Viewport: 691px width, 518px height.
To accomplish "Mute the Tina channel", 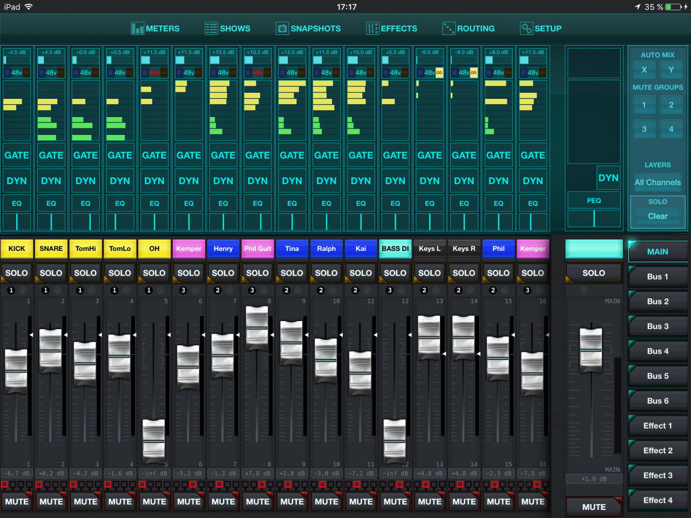I will pyautogui.click(x=292, y=501).
